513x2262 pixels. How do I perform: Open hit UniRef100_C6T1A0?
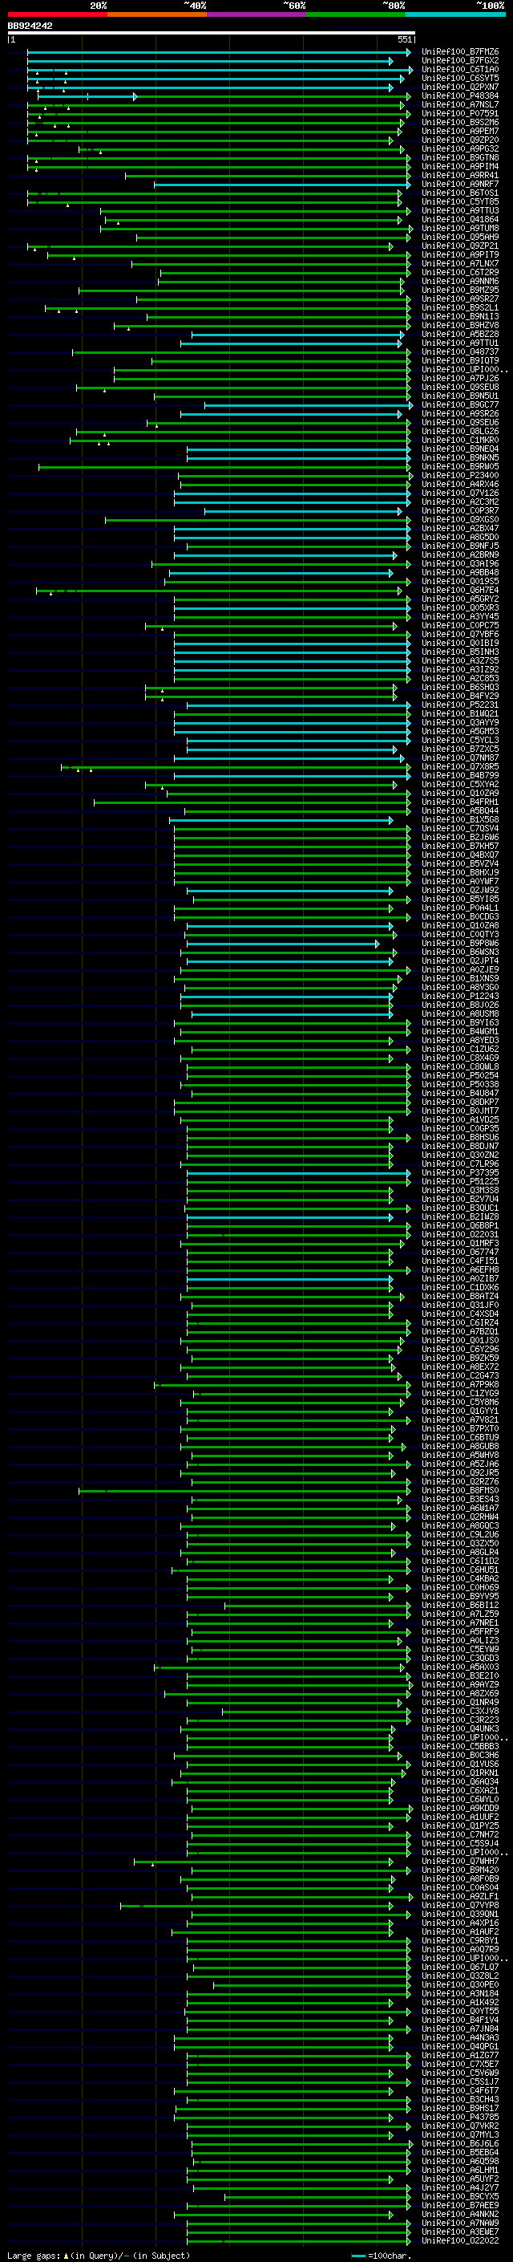click(x=460, y=69)
